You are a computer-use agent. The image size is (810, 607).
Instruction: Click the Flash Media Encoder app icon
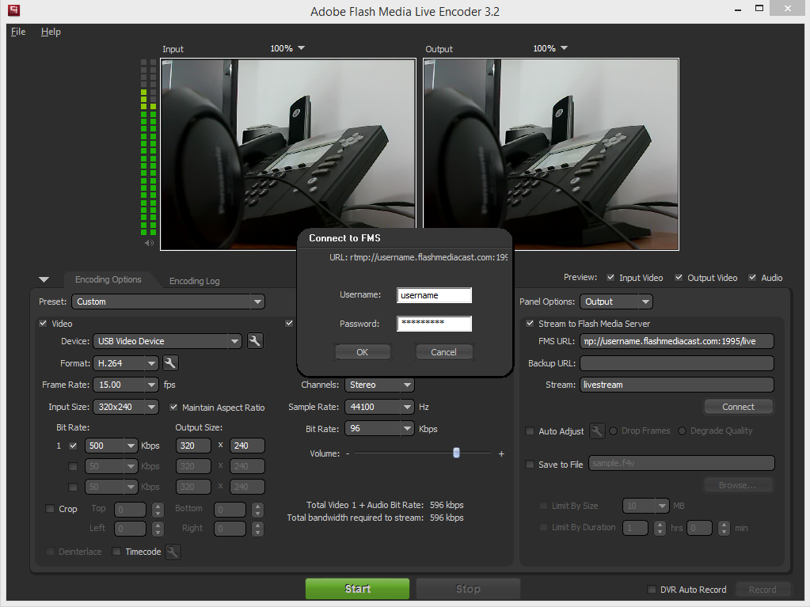[x=14, y=9]
